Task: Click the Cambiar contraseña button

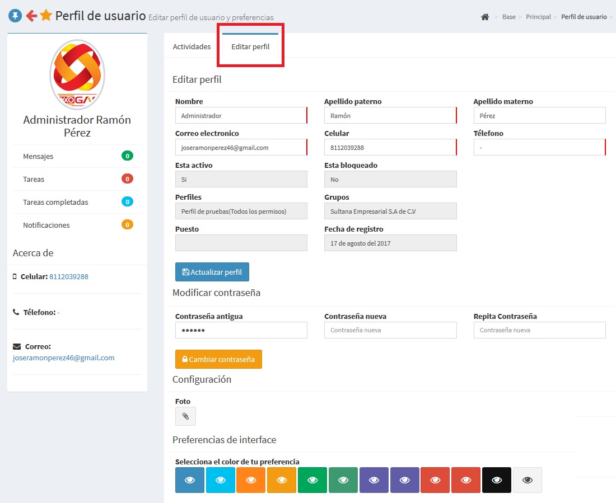Action: (x=218, y=359)
